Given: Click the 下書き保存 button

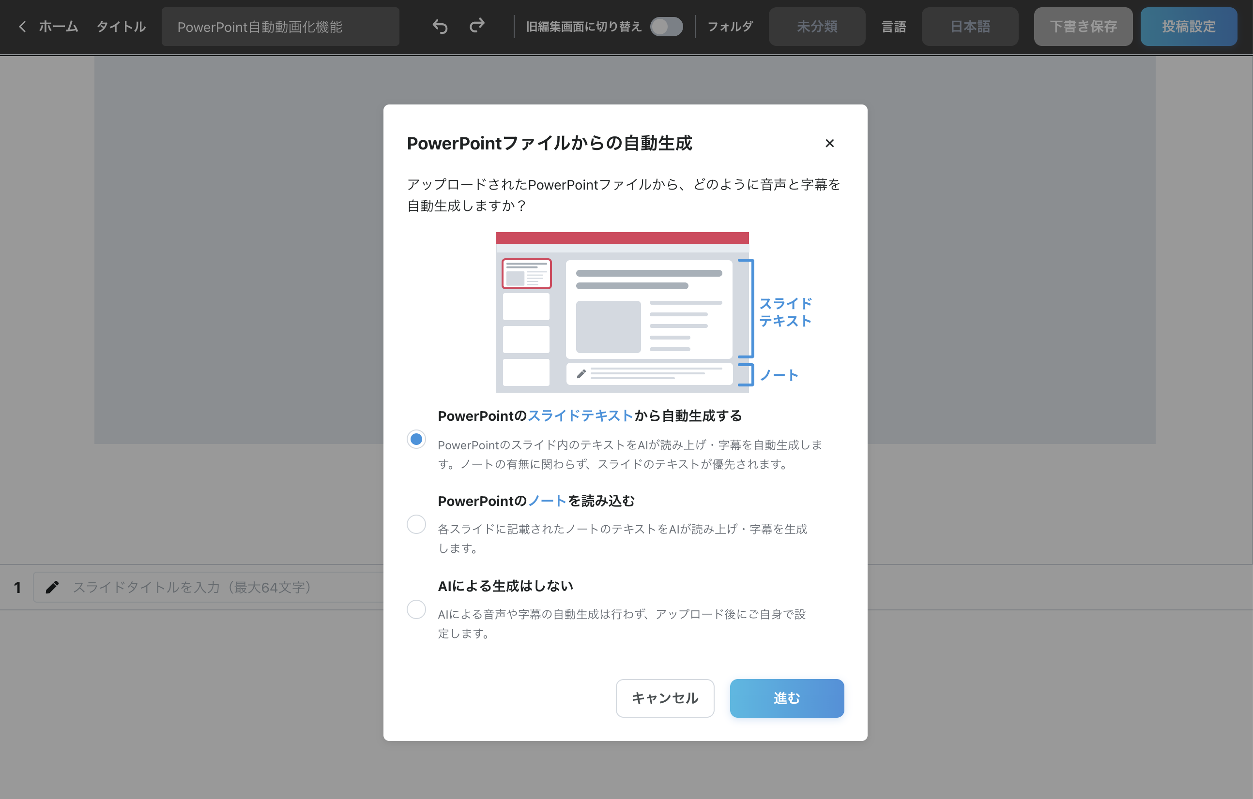Looking at the screenshot, I should coord(1082,27).
